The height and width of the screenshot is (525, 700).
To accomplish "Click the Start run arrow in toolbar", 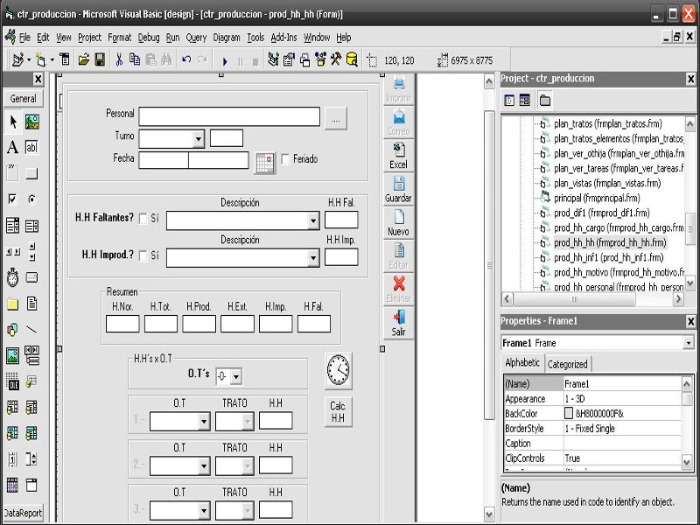I will point(225,61).
